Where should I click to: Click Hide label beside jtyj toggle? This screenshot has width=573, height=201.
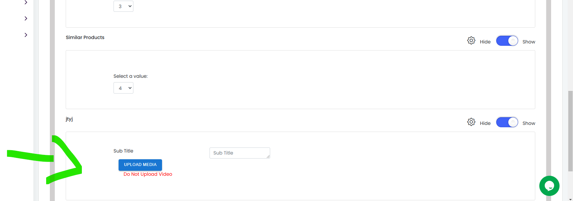485,123
